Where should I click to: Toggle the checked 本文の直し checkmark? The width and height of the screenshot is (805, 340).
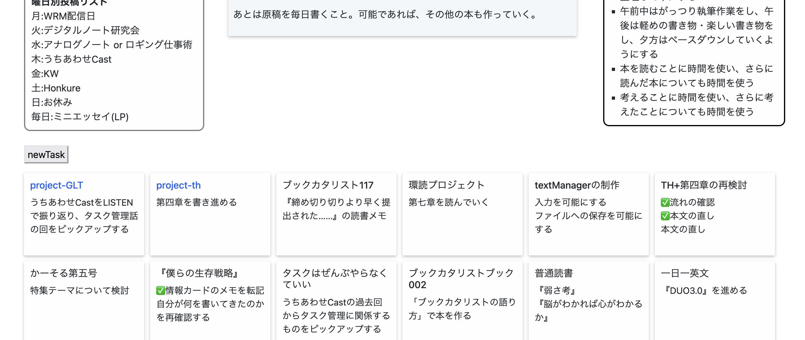pos(665,216)
